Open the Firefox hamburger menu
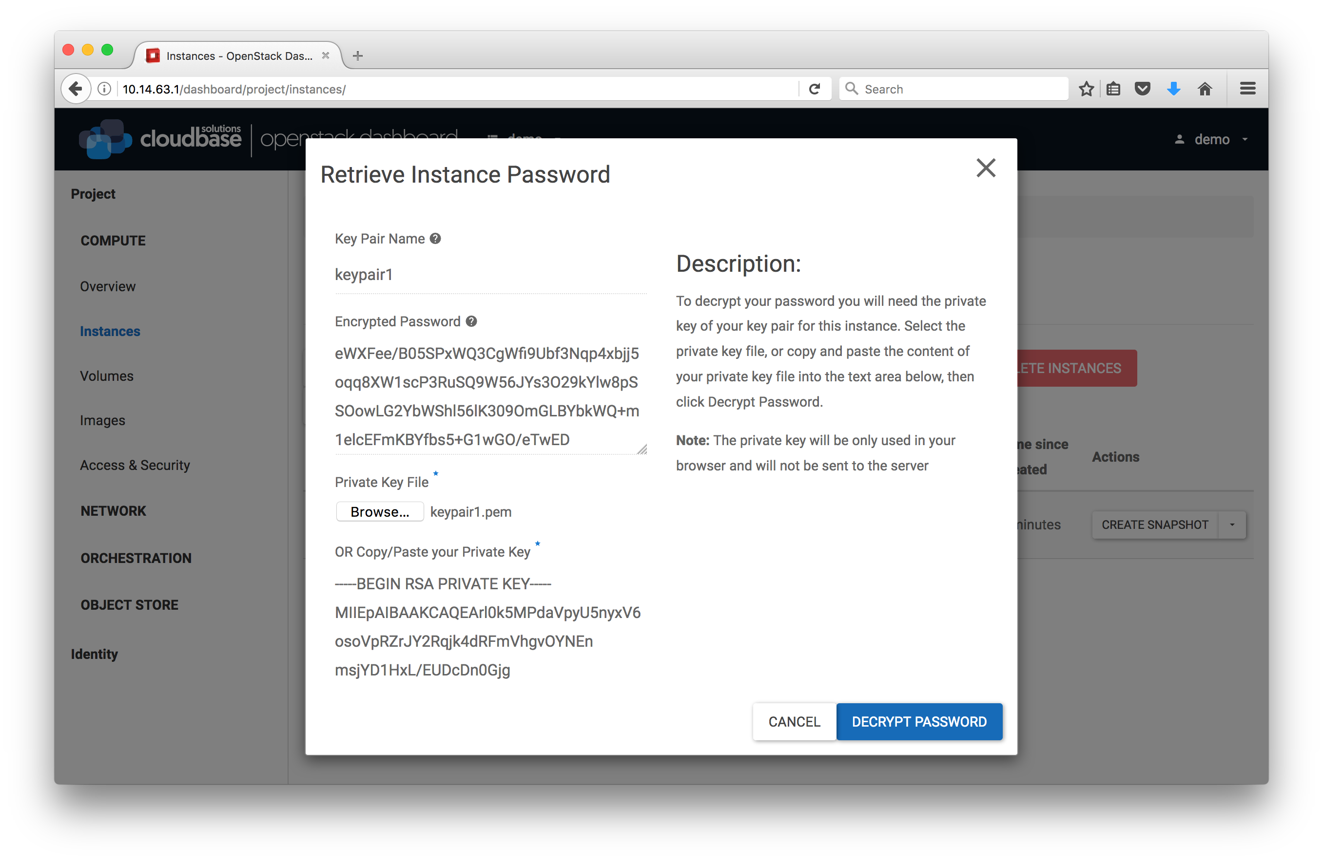The height and width of the screenshot is (862, 1323). [1247, 89]
